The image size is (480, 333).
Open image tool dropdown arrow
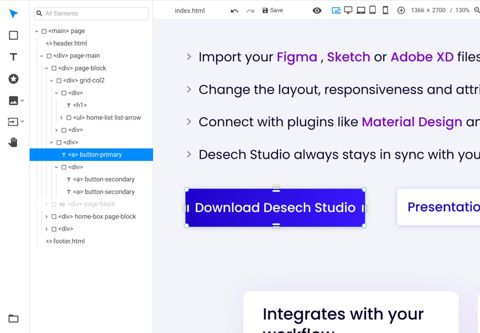click(22, 100)
